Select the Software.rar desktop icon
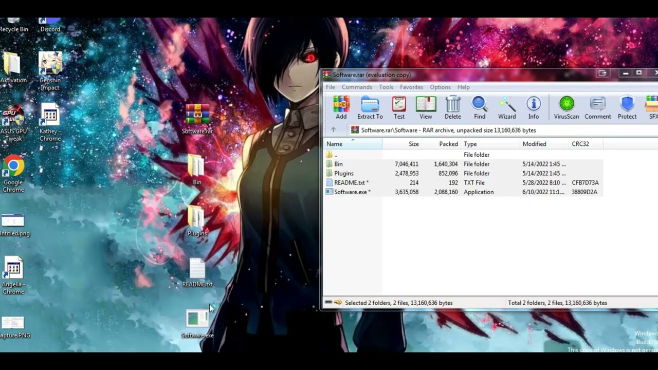Screen dimensions: 658x370 197,119
